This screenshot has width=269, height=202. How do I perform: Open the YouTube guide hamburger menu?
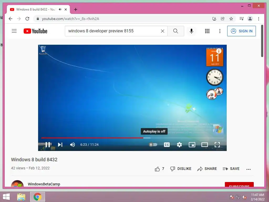click(14, 31)
